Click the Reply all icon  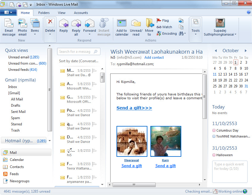pos(76,23)
